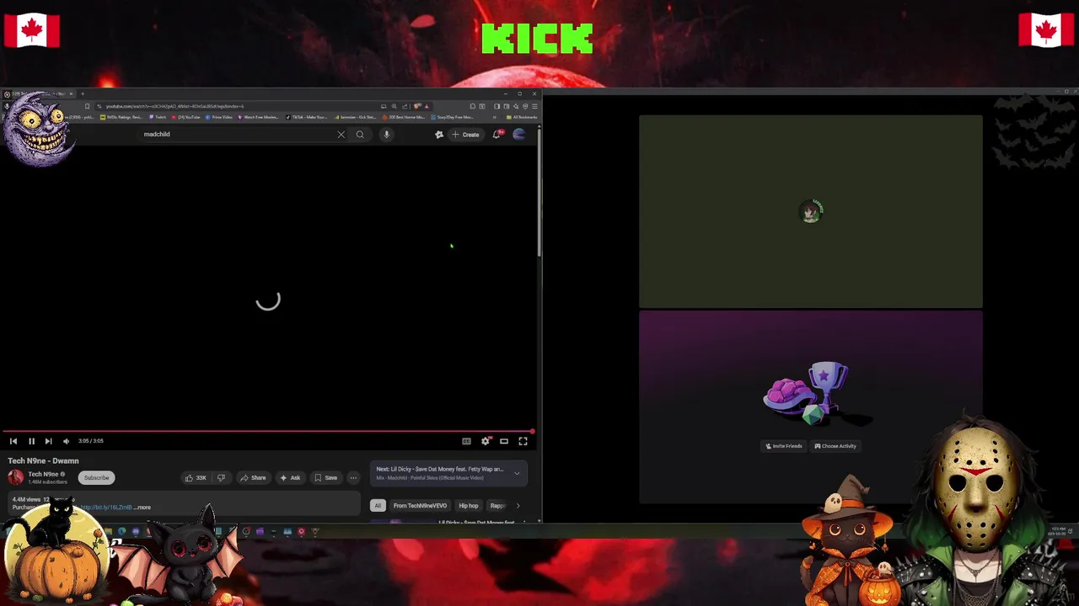Click the browser address bar URL
1079x606 pixels.
click(175, 106)
